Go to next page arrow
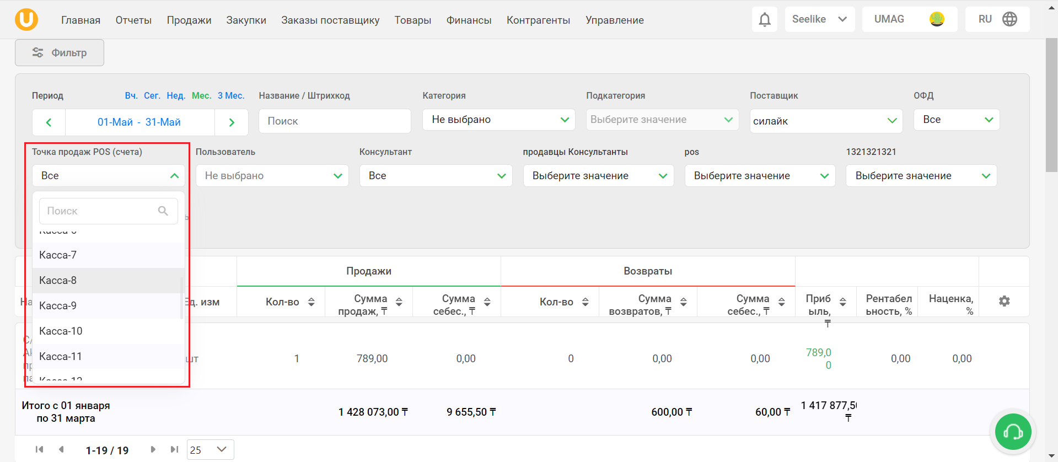 click(x=153, y=449)
